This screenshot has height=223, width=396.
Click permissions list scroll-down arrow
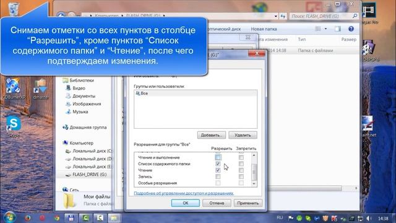254,184
